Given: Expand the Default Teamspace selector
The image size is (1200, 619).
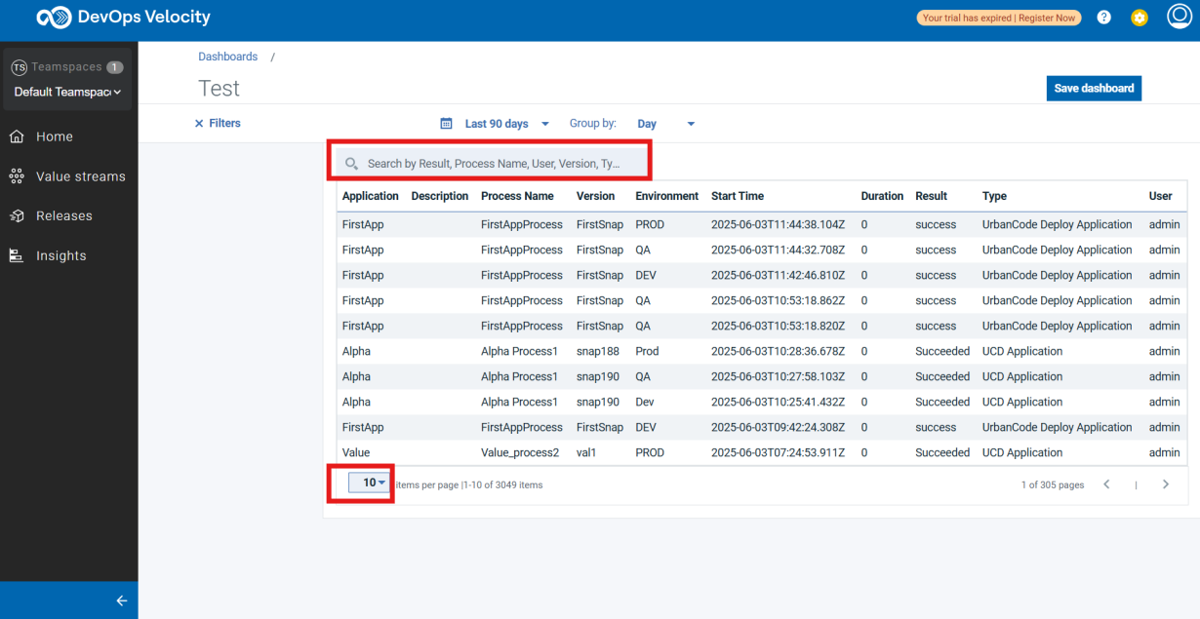Looking at the screenshot, I should [x=67, y=92].
